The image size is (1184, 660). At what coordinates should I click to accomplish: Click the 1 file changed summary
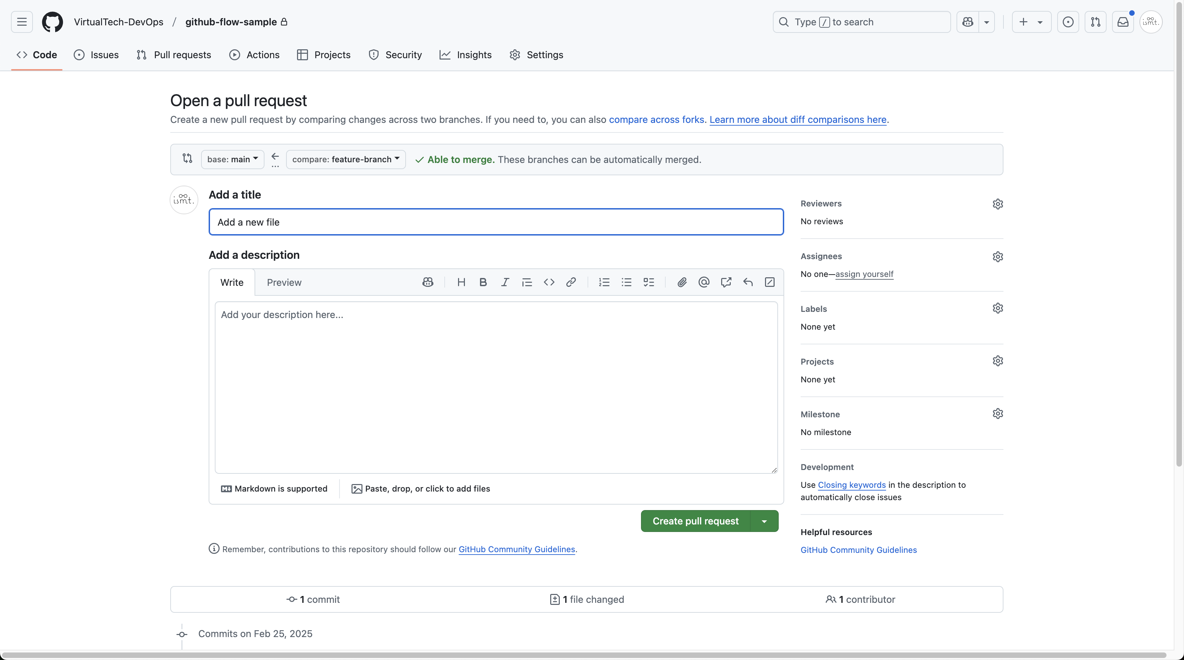[587, 599]
